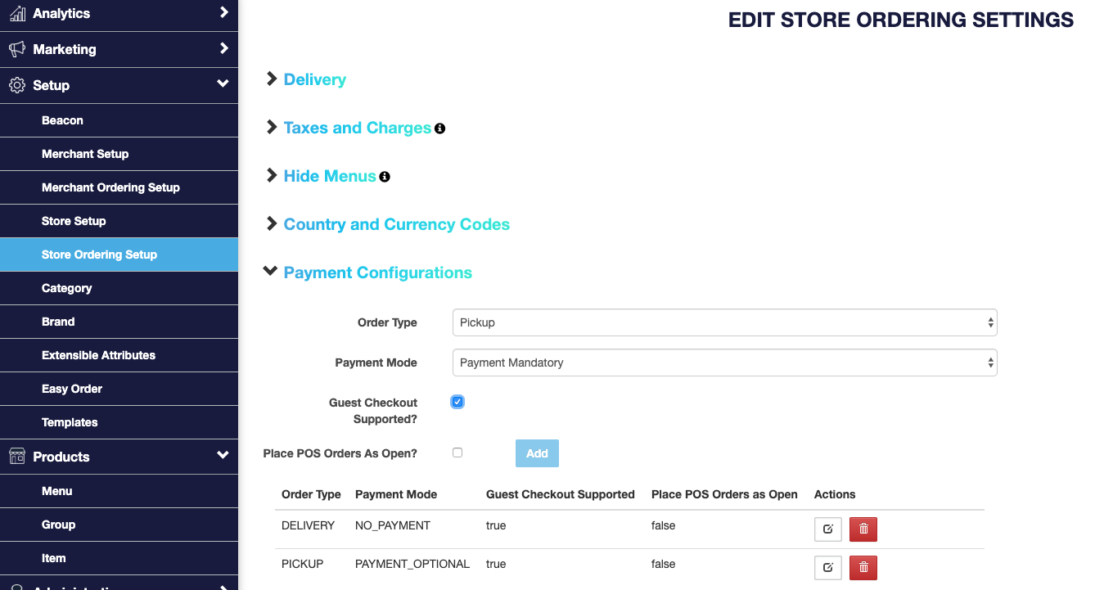Viewport: 1095px width, 590px height.
Task: Click Country and Currency Codes title link
Action: point(397,224)
